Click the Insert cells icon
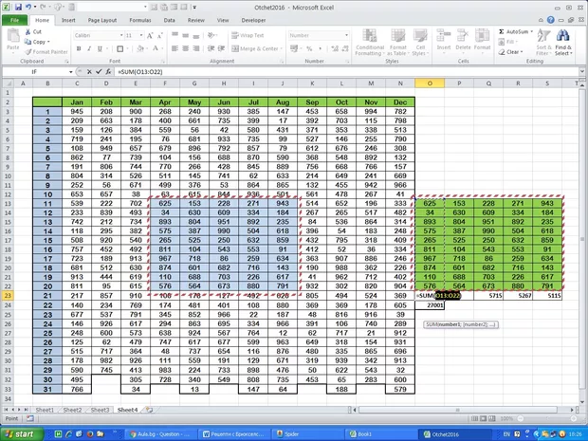 coord(444,36)
